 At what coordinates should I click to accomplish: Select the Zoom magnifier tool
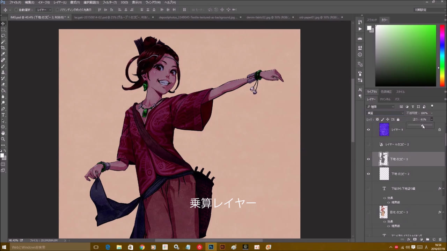(3, 139)
